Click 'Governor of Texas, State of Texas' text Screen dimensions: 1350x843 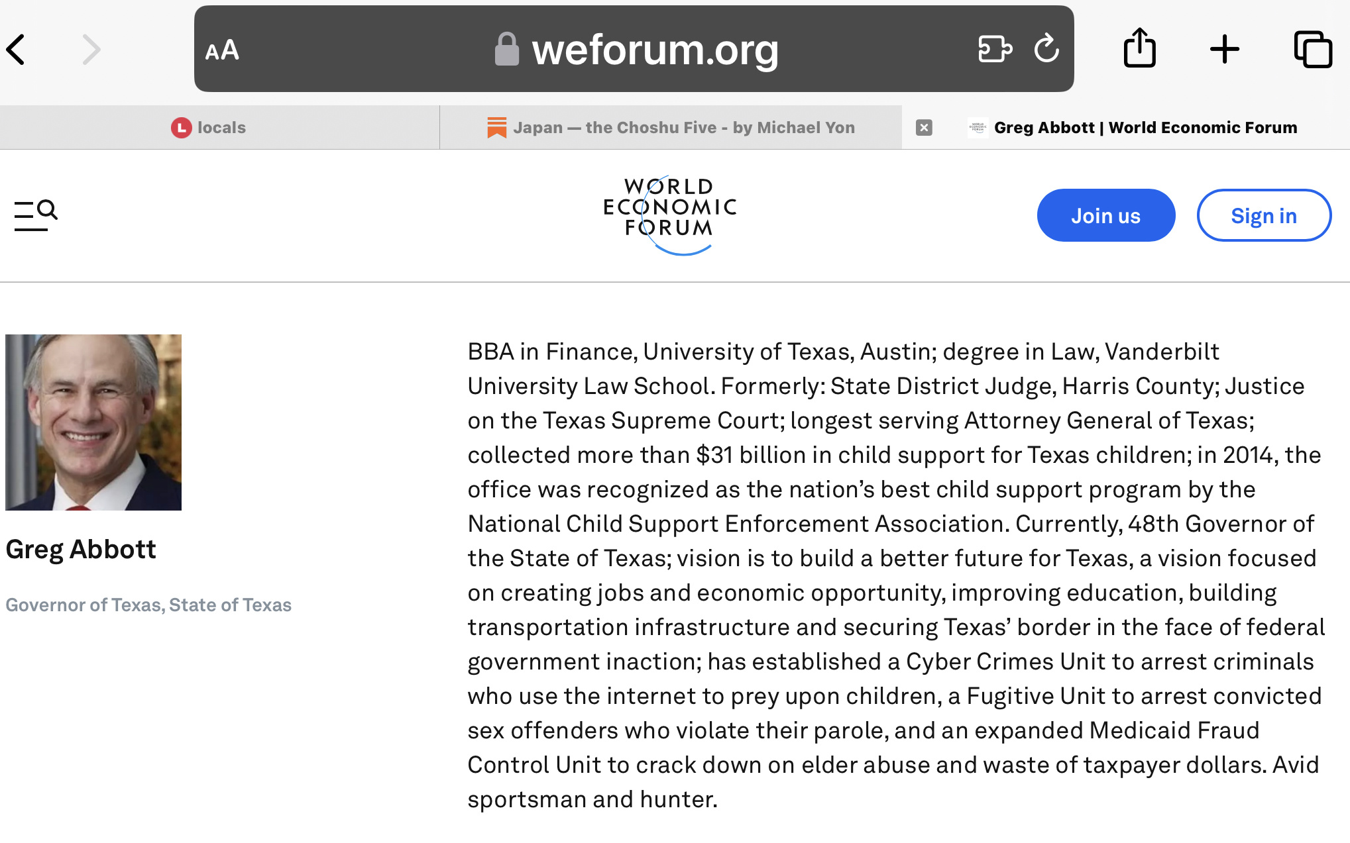[x=148, y=605]
